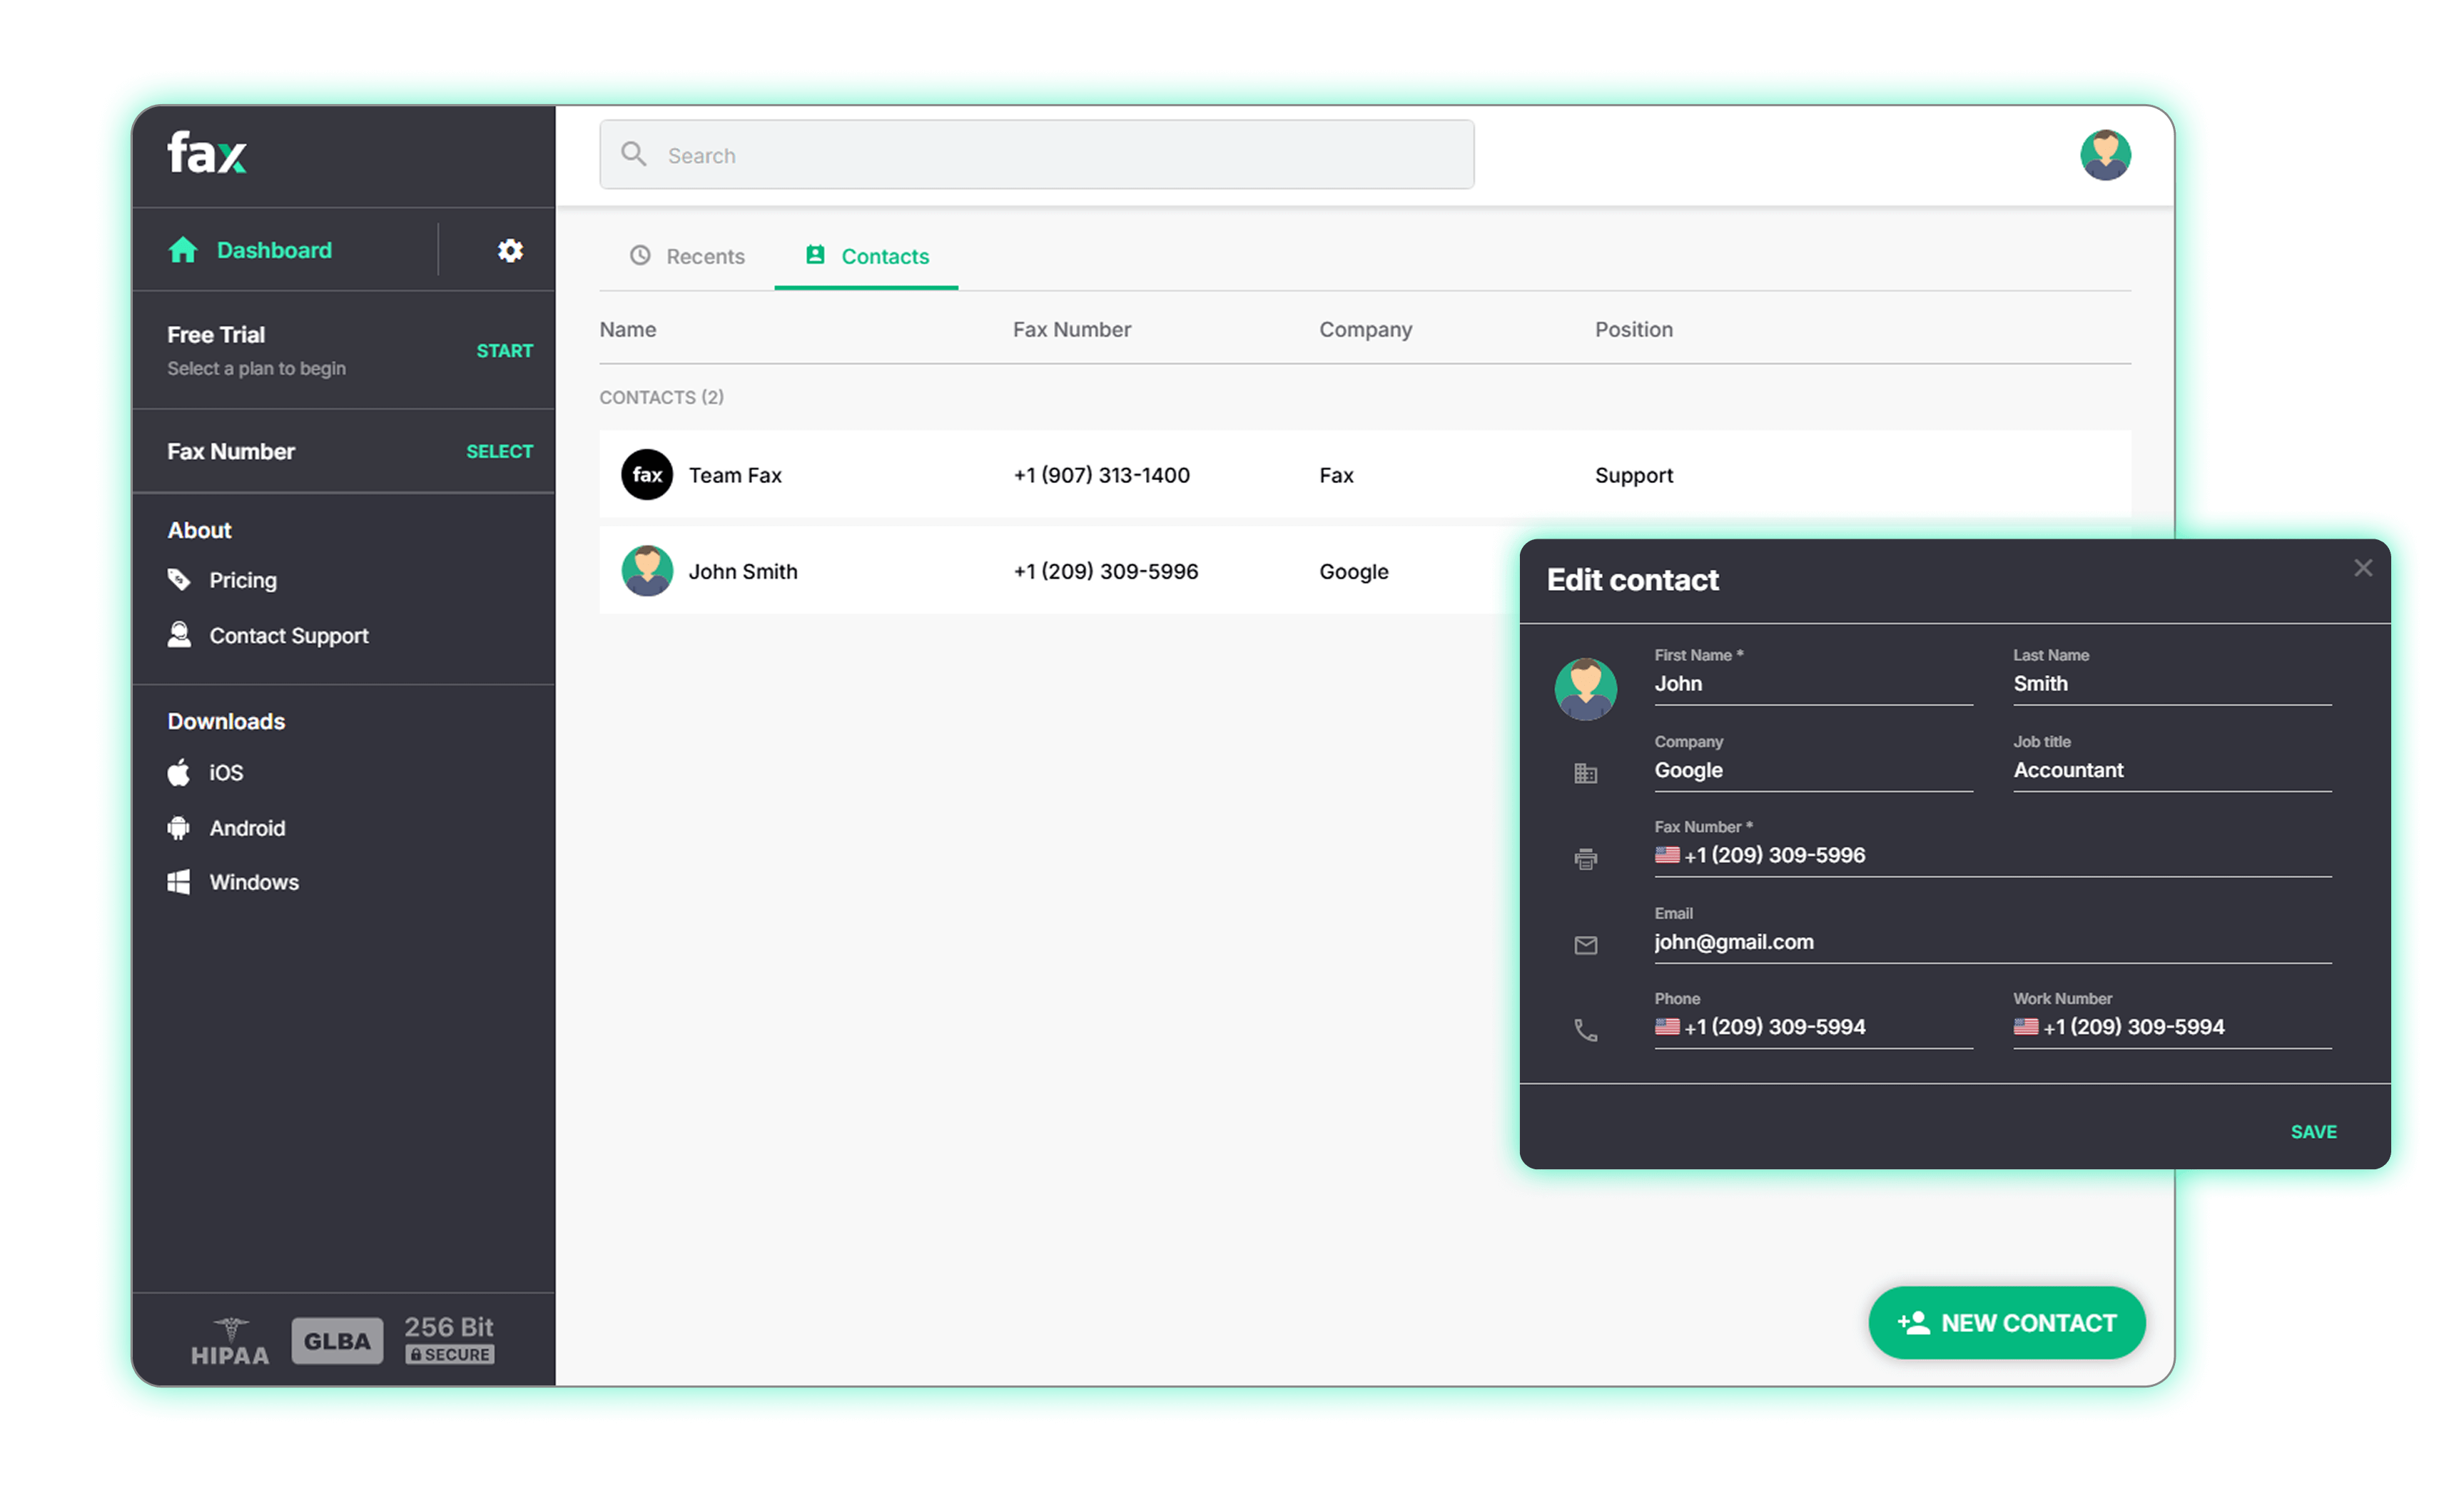Open Android download link
The height and width of the screenshot is (1496, 2464).
pyautogui.click(x=246, y=828)
